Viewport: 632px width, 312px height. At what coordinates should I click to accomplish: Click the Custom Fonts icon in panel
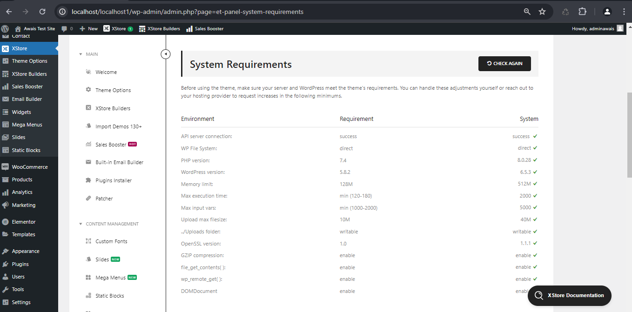coord(88,241)
